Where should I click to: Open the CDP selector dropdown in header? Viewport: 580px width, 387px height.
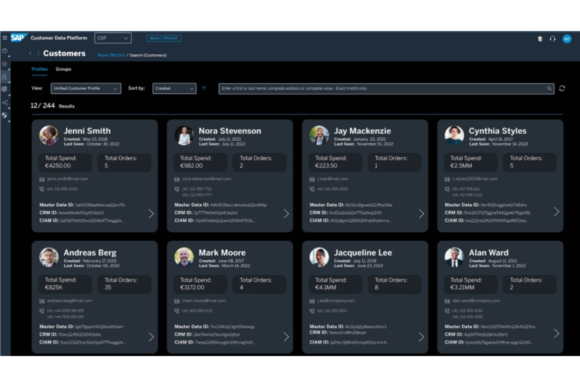click(112, 38)
